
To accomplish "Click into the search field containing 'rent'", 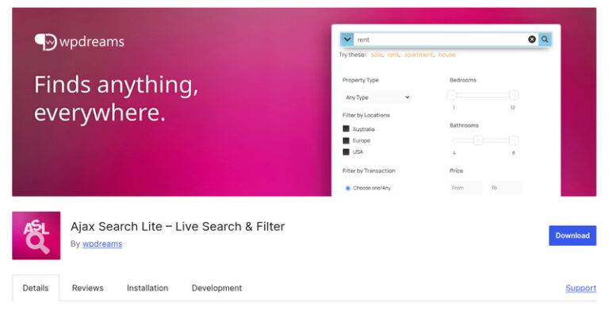I will tap(440, 39).
